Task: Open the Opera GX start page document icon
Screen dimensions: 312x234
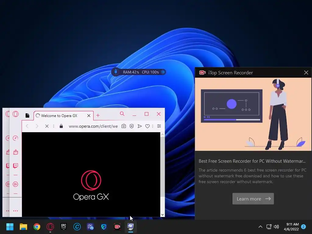Action: [27, 115]
